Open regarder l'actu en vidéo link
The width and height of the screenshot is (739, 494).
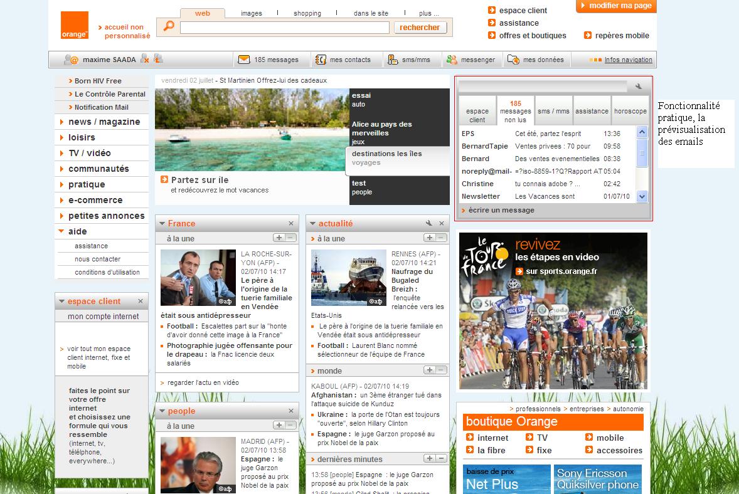[x=203, y=382]
